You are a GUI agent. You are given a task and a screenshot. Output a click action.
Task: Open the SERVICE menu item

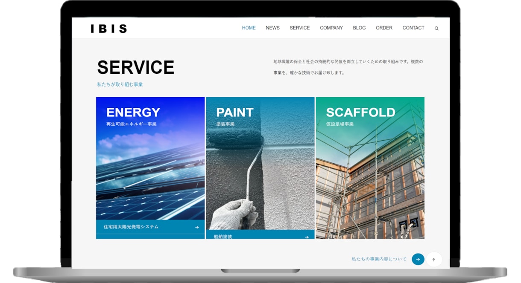click(300, 28)
